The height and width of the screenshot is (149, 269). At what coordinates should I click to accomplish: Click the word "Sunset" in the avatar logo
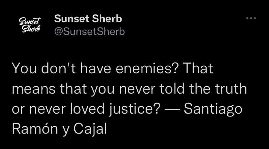(30, 21)
